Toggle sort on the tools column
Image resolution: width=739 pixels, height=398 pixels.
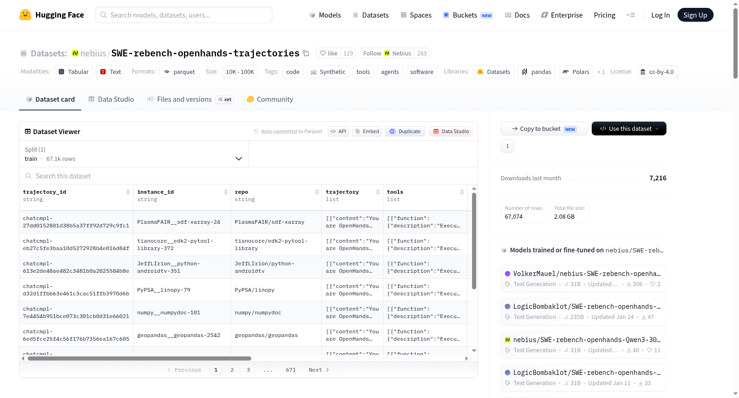(462, 192)
